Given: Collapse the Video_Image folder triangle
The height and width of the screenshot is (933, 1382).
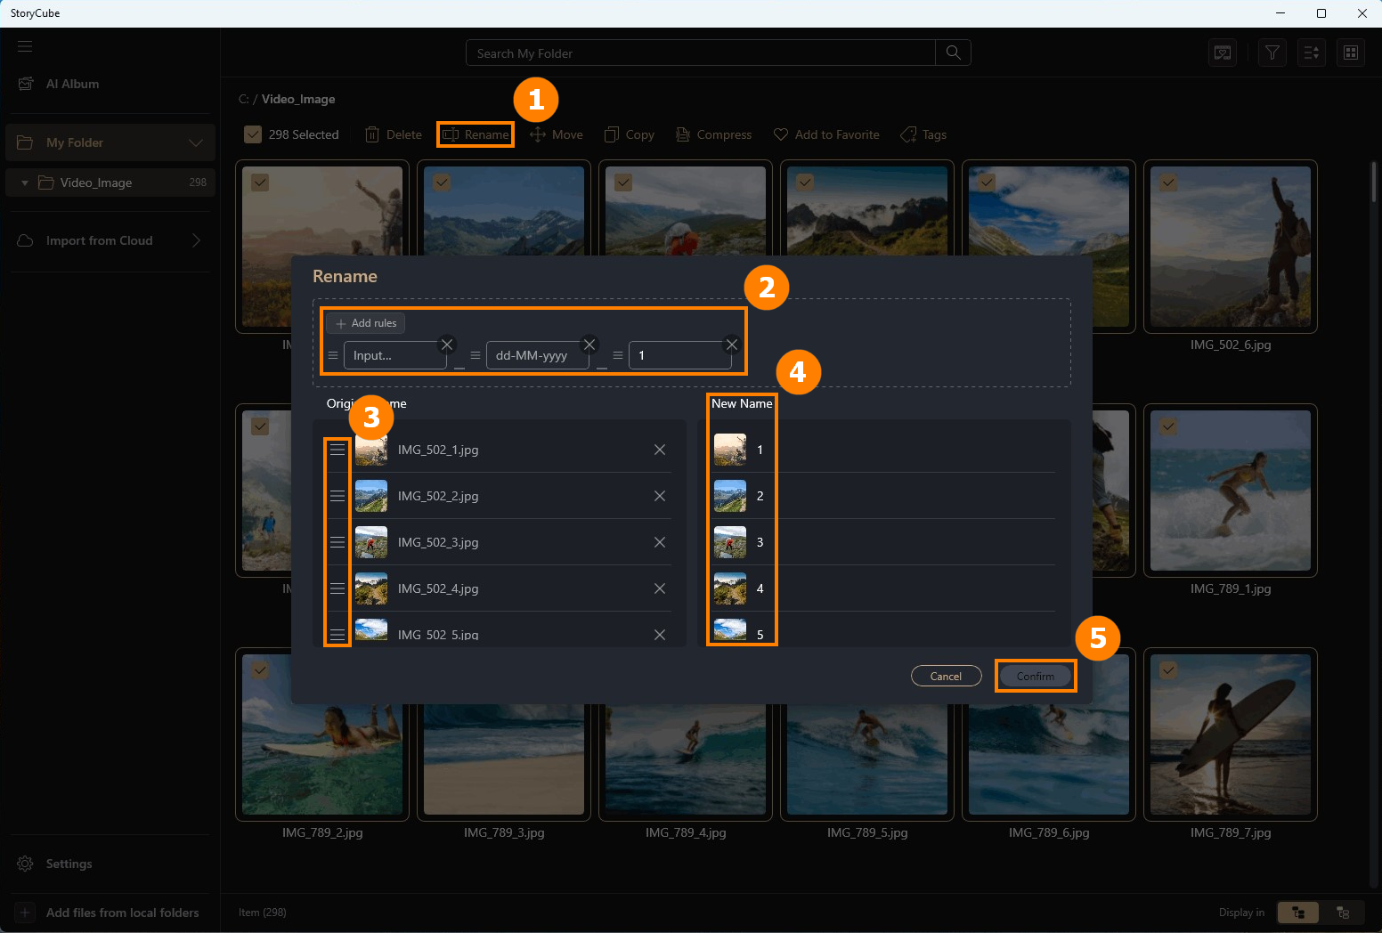Looking at the screenshot, I should pyautogui.click(x=25, y=183).
